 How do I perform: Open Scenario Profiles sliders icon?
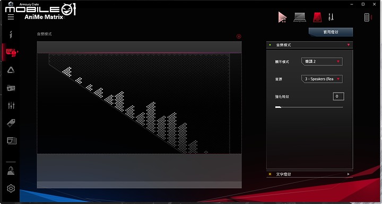[11, 105]
